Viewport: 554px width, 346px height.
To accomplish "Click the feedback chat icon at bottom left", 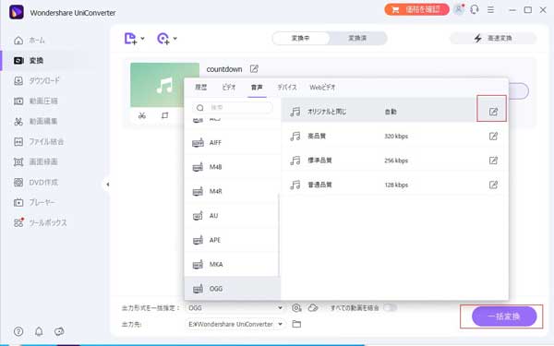I will (x=59, y=331).
